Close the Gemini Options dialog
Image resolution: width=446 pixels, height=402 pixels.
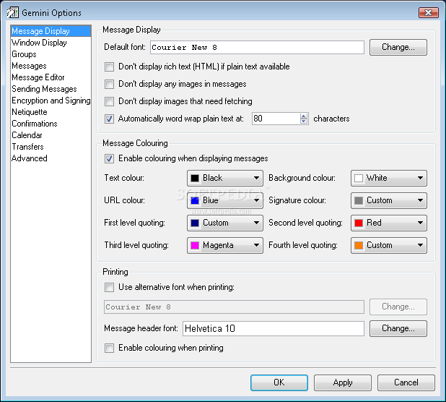(428, 12)
